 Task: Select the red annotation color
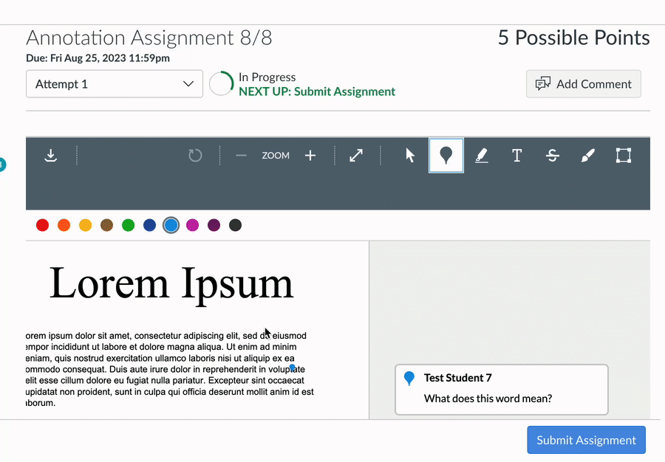[x=42, y=225]
